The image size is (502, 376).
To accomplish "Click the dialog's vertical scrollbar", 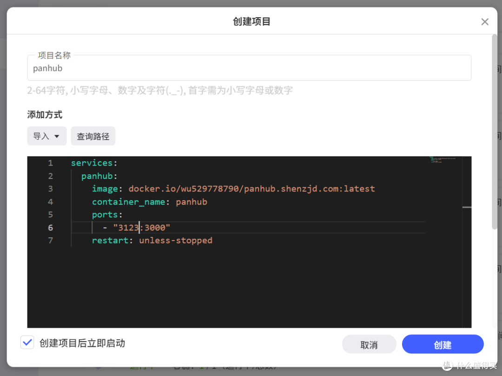I will (494, 132).
